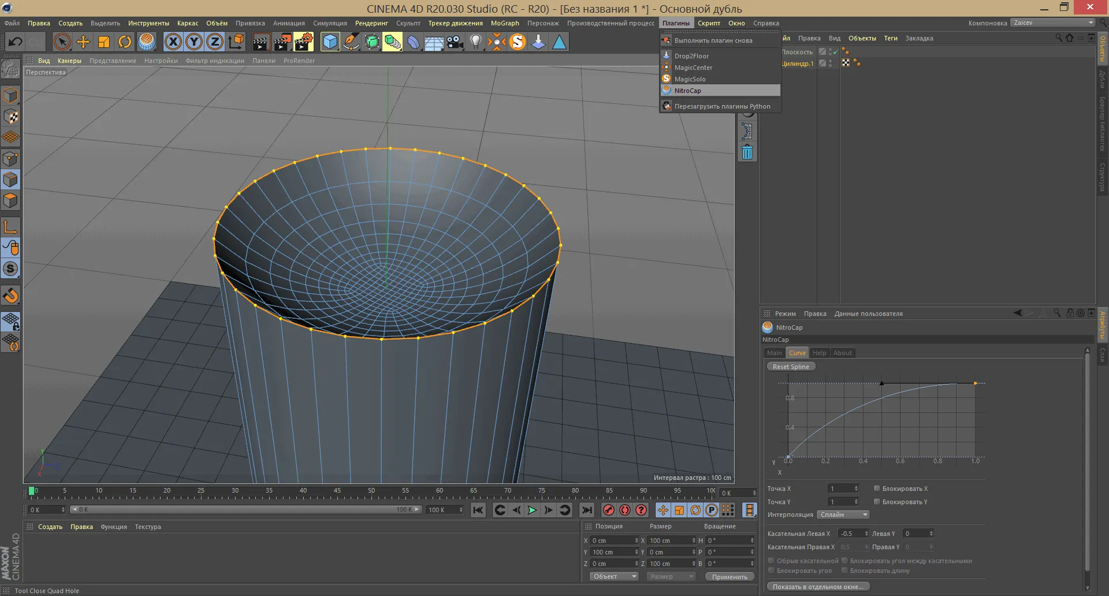Expand the Компоновка Zaicev layout dropdown
The image size is (1109, 596).
(x=1052, y=23)
